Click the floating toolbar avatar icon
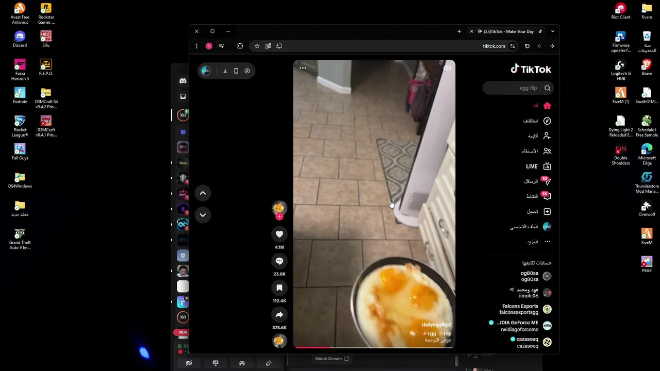Viewport: 660px width, 371px height. pyautogui.click(x=206, y=71)
